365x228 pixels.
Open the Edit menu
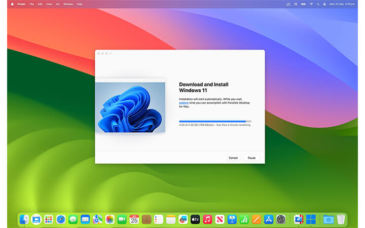(x=40, y=4)
